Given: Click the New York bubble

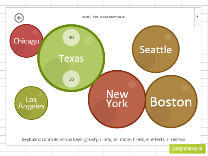Looking at the screenshot, I should click(x=117, y=99).
